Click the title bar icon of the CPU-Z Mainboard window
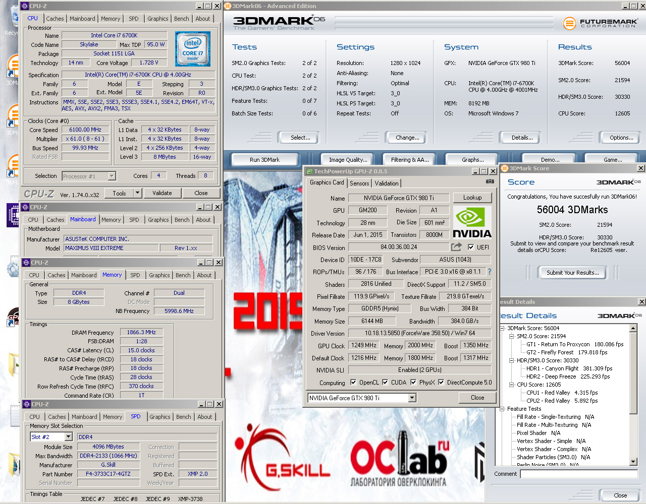646x504 pixels. (26, 207)
